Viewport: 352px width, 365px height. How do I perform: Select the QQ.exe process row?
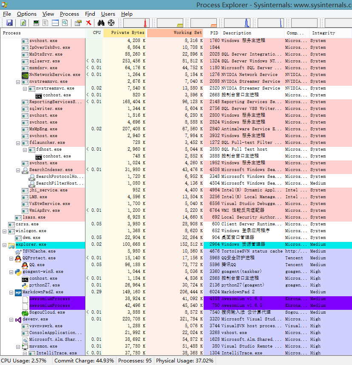(x=38, y=265)
